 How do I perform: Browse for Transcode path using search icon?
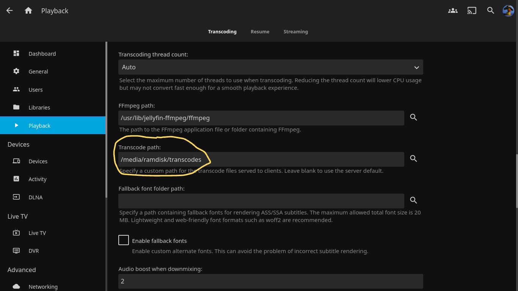click(414, 159)
